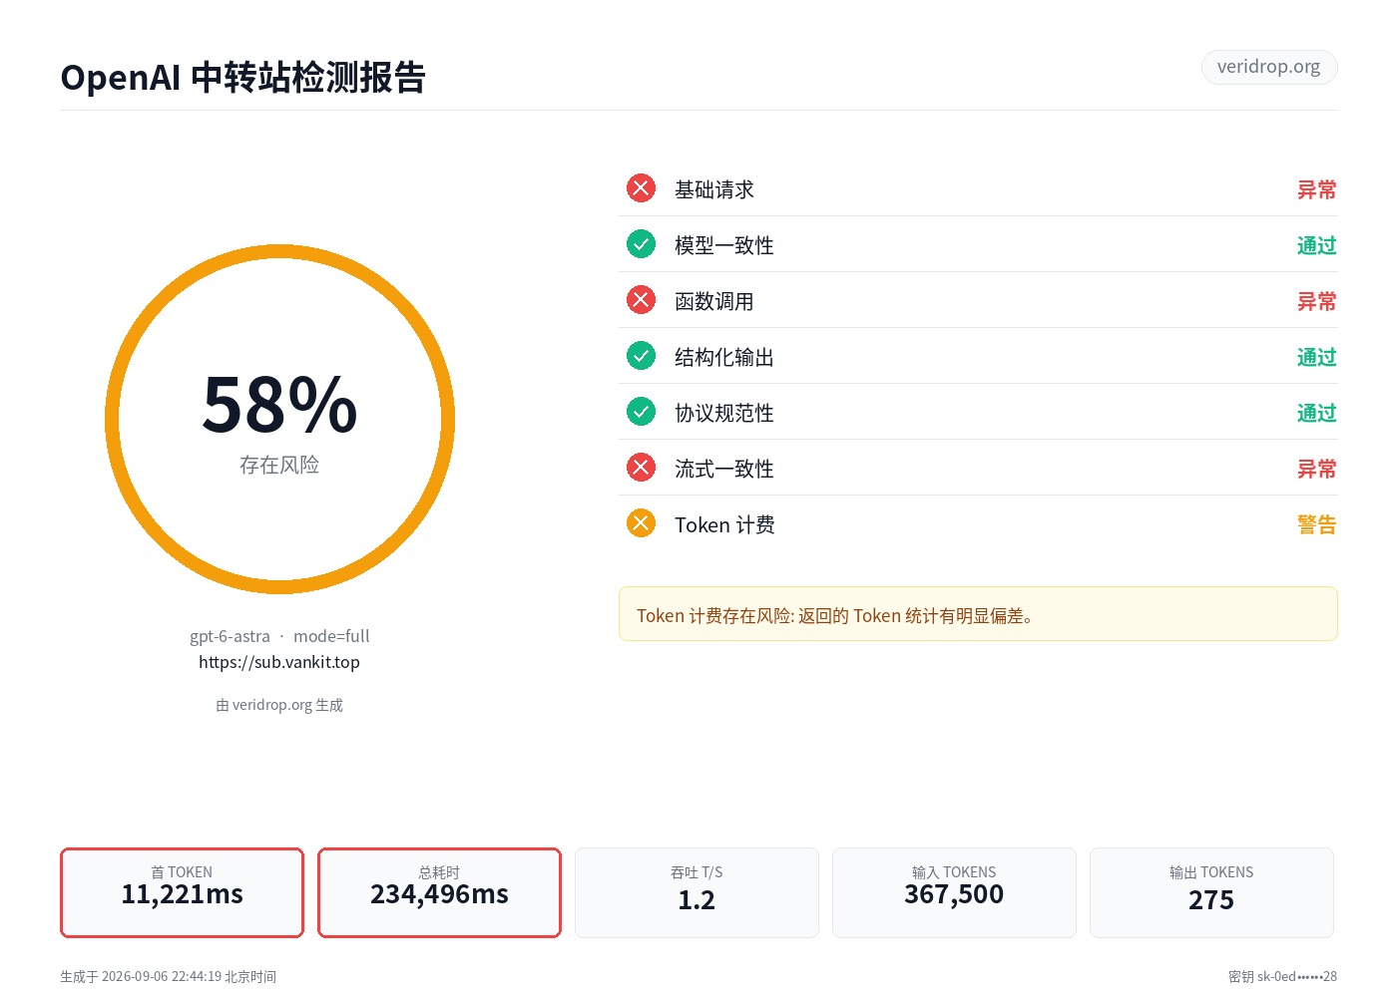Click the green check icon beside 结构化输出
The height and width of the screenshot is (997, 1397).
[641, 356]
